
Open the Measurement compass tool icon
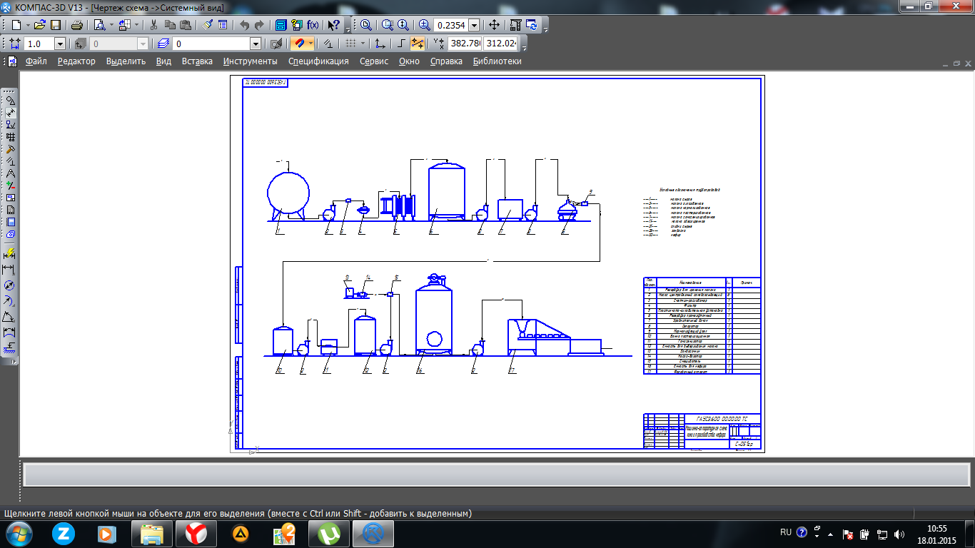[10, 173]
